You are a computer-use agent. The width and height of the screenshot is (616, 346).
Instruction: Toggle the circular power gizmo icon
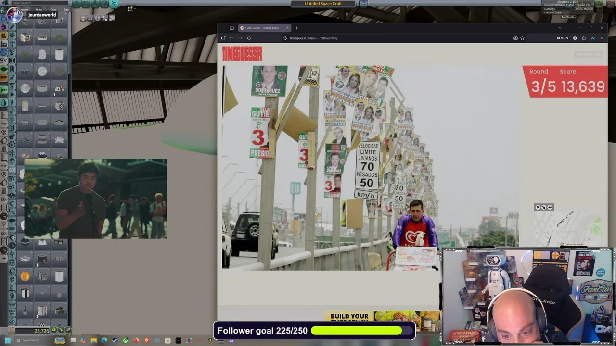coord(83,18)
